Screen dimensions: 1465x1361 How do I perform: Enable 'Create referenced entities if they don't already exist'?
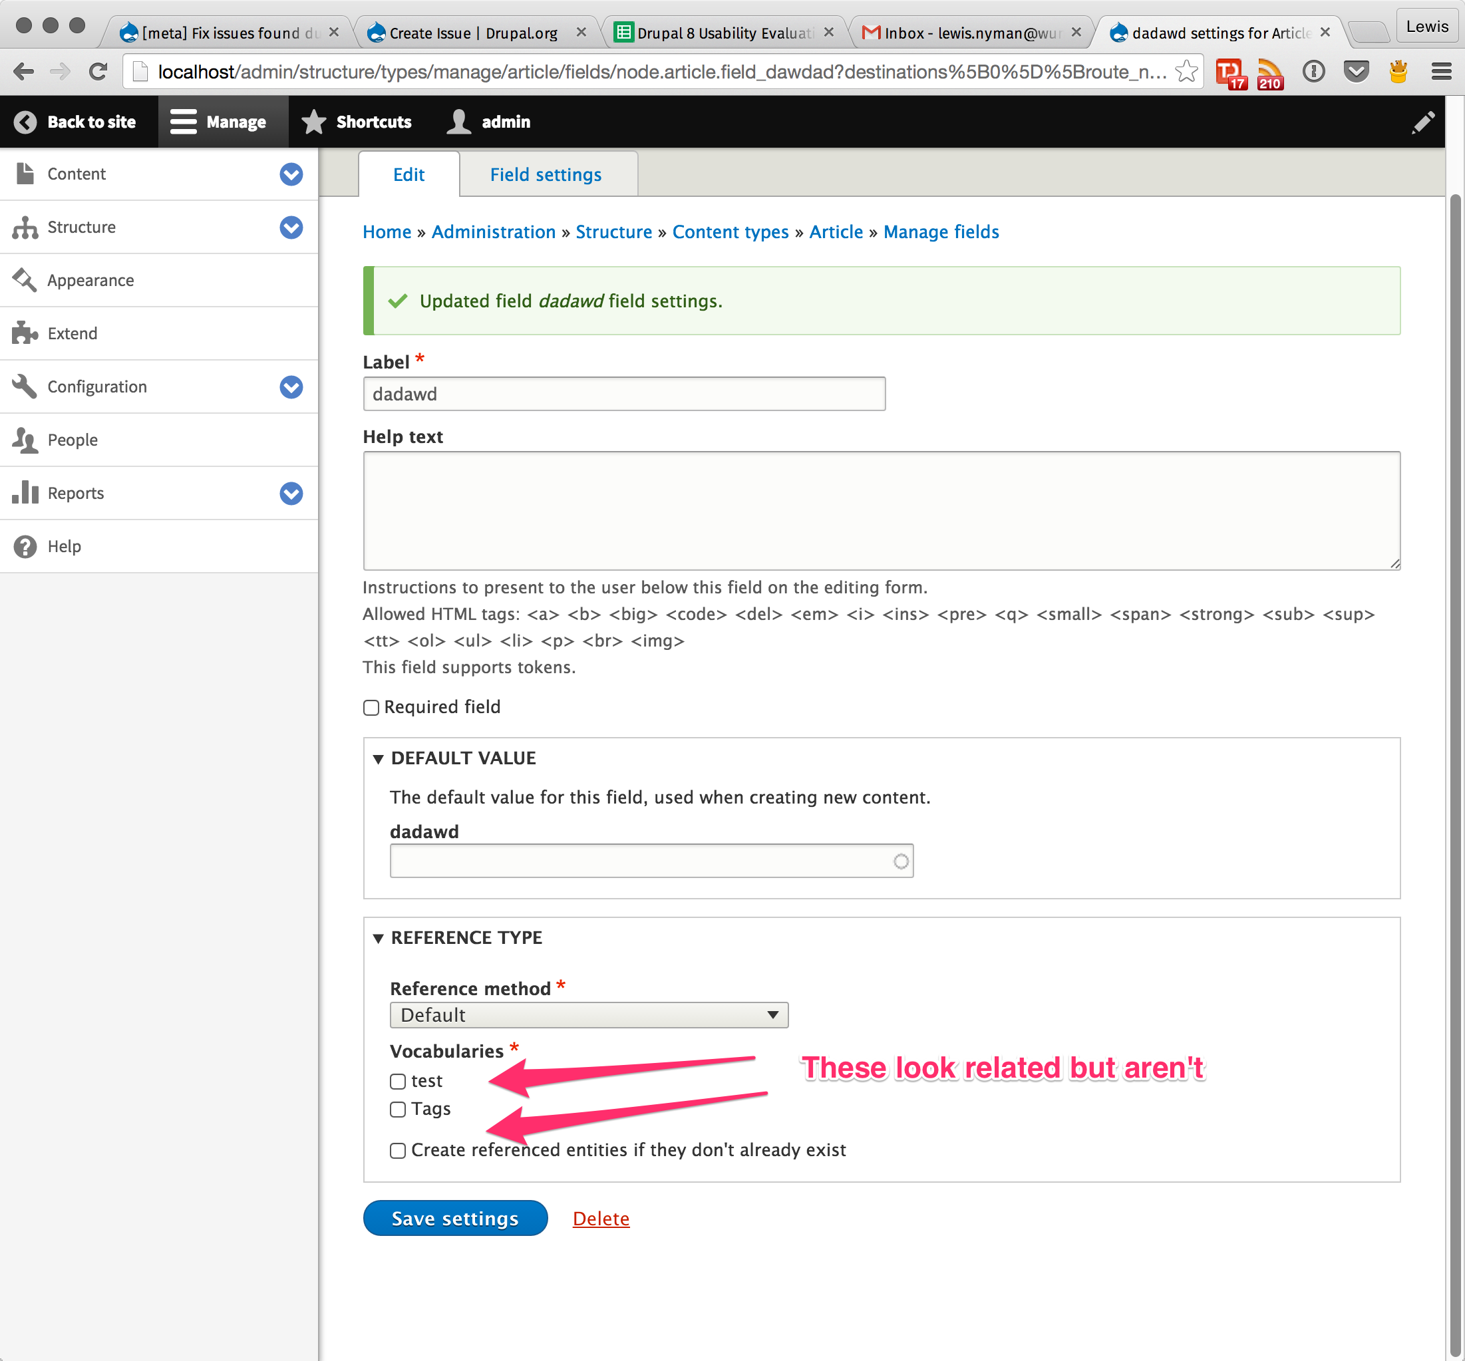pos(398,1149)
